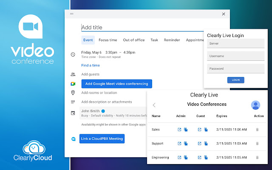Open the Does not repeat option
The image size is (272, 170).
point(110,57)
